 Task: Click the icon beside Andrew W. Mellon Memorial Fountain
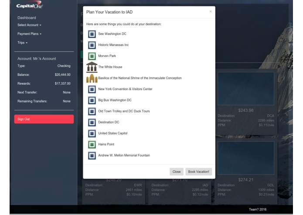point(92,155)
